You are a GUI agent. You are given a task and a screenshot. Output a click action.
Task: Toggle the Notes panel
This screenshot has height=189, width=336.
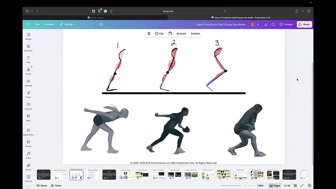click(42, 186)
